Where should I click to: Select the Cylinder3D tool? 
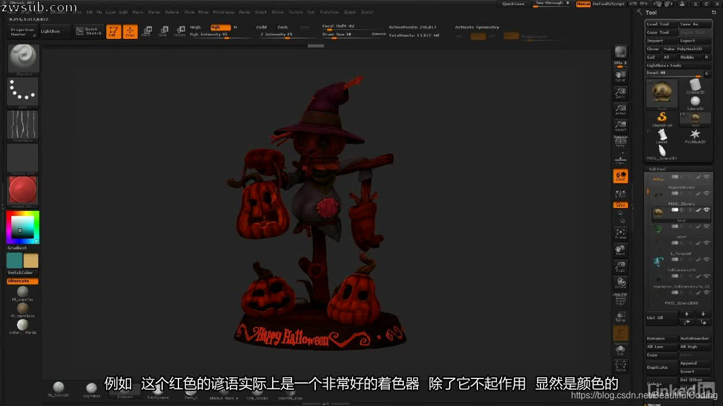point(695,86)
